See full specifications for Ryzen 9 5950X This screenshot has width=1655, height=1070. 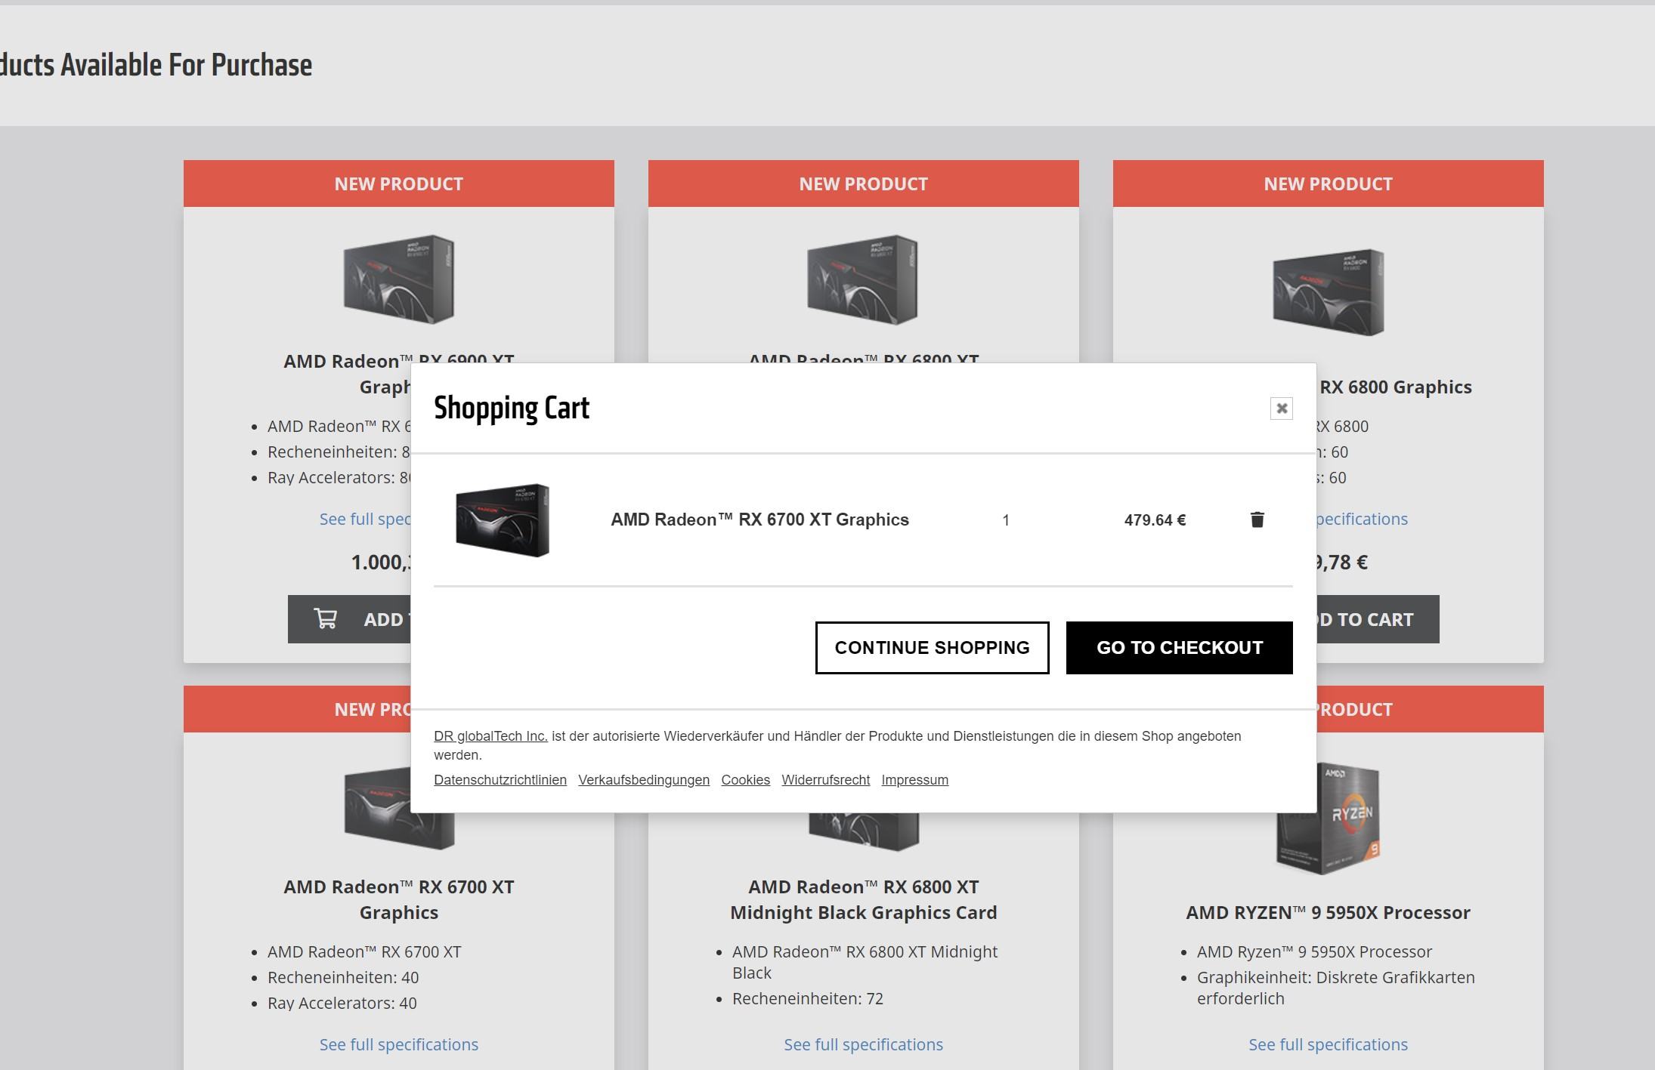(x=1329, y=1044)
